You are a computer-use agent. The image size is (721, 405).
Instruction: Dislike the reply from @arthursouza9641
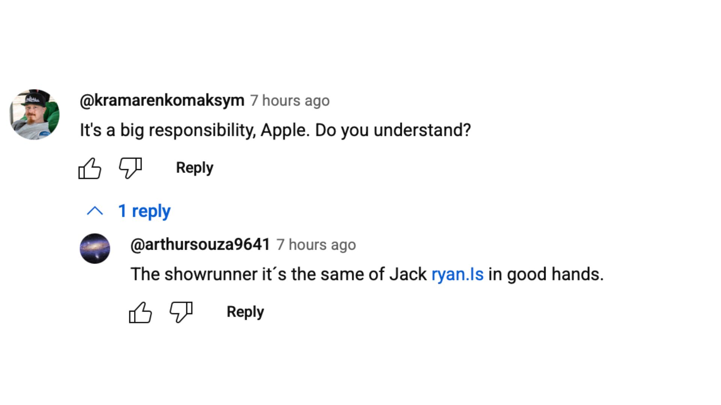coord(181,312)
